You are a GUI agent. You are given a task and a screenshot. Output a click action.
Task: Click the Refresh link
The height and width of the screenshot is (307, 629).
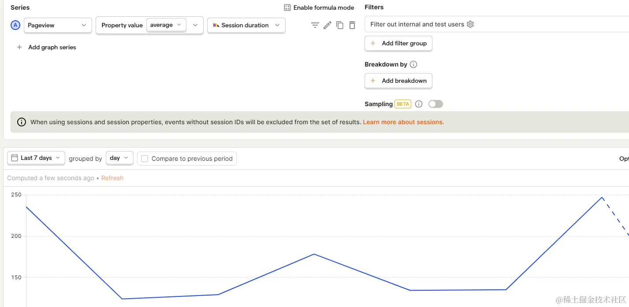coord(112,178)
